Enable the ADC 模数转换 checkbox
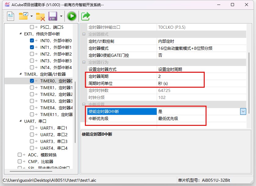The height and width of the screenshot is (186, 256). click(20, 155)
